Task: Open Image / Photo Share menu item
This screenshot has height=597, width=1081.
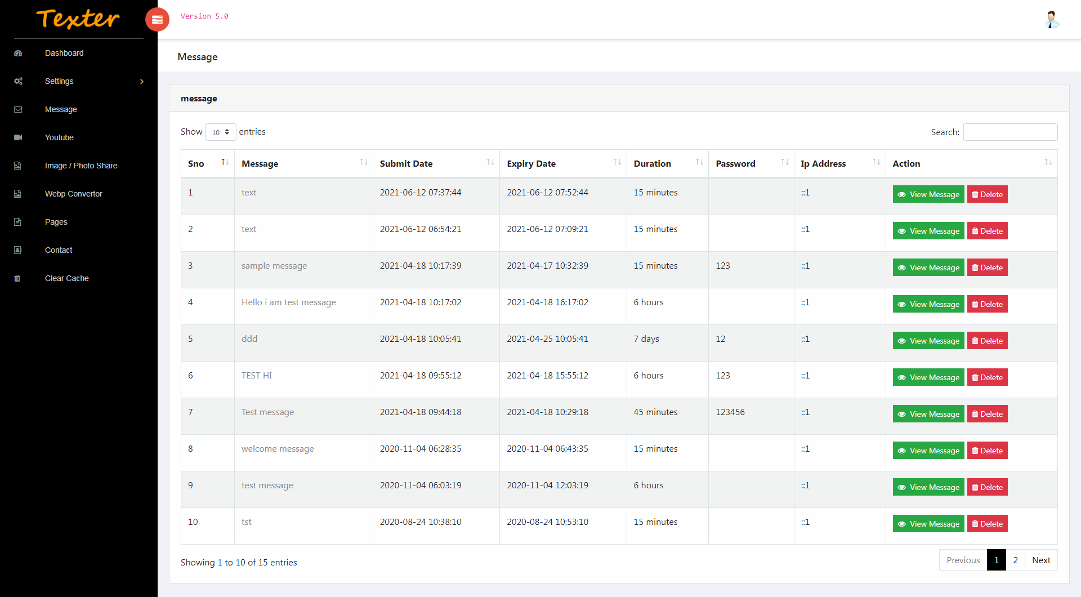Action: 81,166
